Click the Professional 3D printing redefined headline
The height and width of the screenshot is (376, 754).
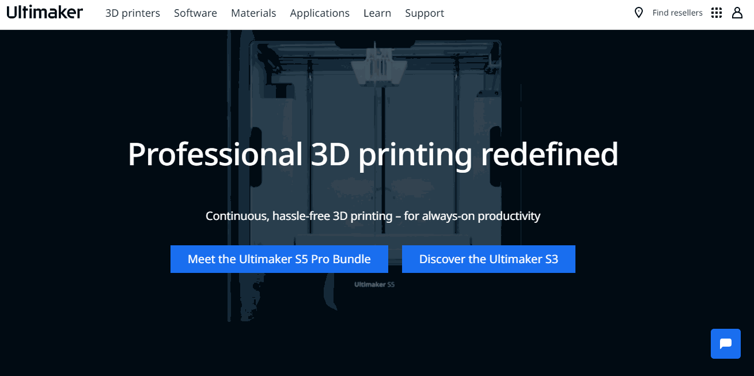373,154
